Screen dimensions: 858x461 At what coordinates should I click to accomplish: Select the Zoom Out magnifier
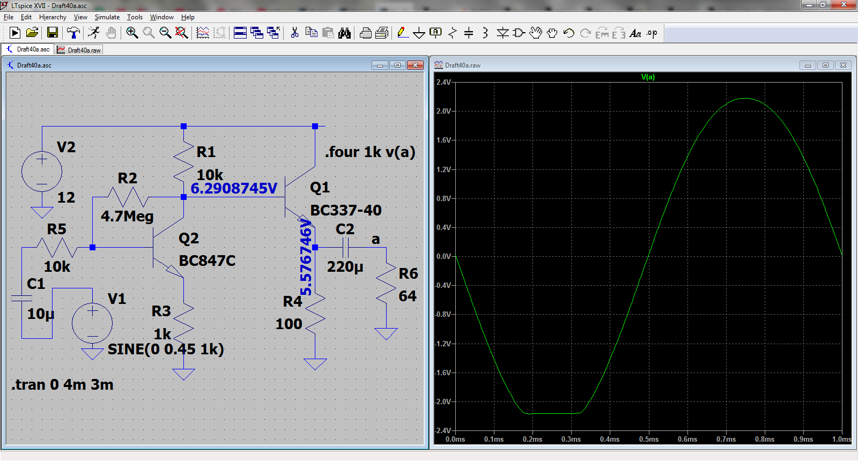pyautogui.click(x=165, y=33)
